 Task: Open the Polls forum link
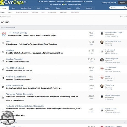click(x=8, y=41)
